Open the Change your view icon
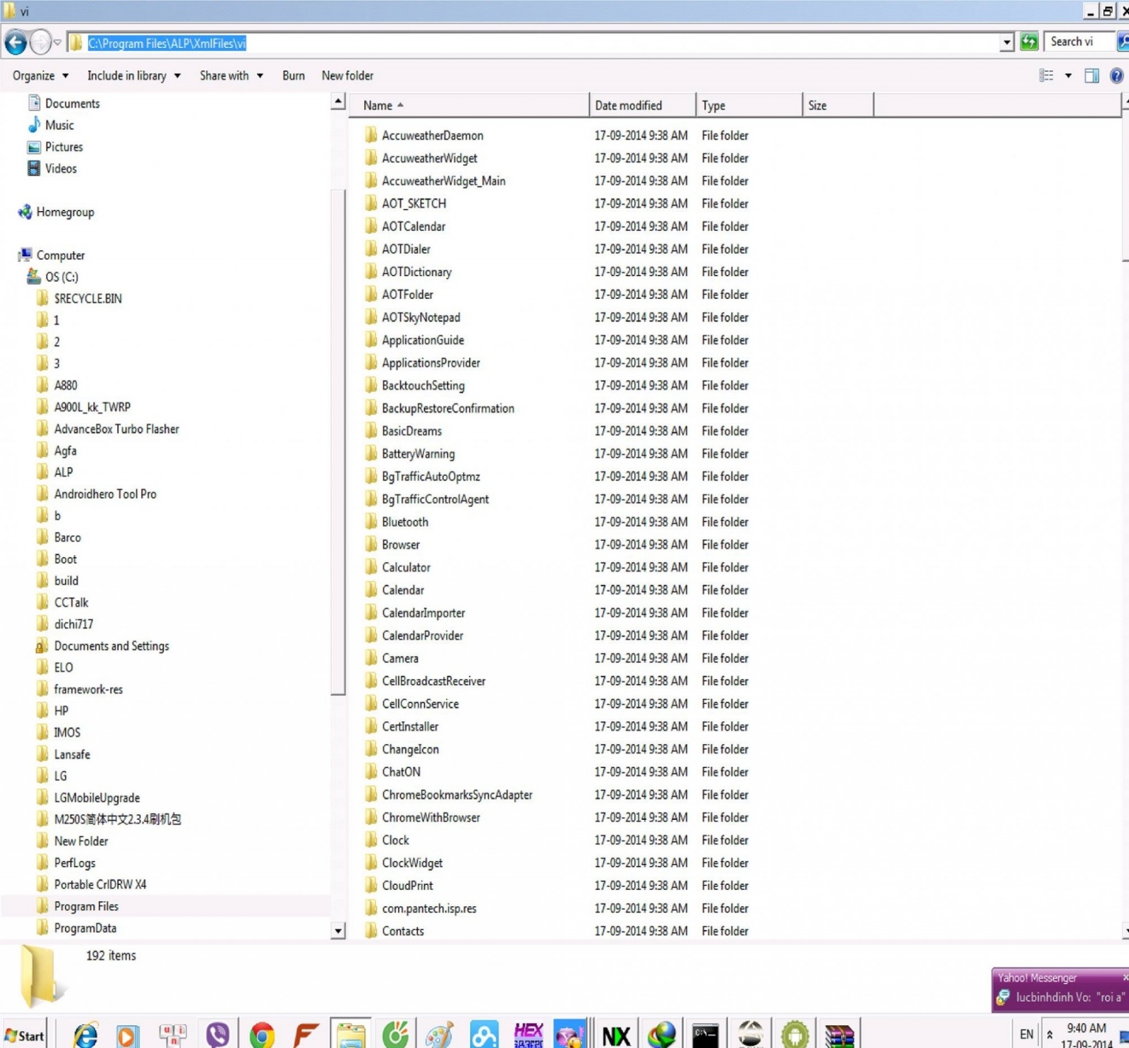1129x1048 pixels. [x=1046, y=76]
